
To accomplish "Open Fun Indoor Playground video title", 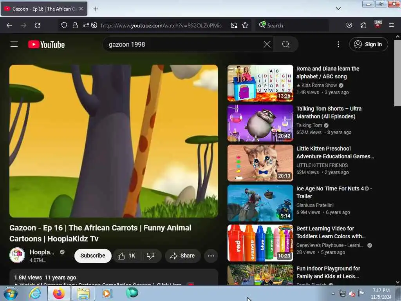I will (x=328, y=272).
